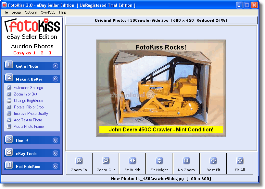This screenshot has width=265, height=189.
Task: Click the FotoKiss app icon in title bar
Action: [4, 5]
